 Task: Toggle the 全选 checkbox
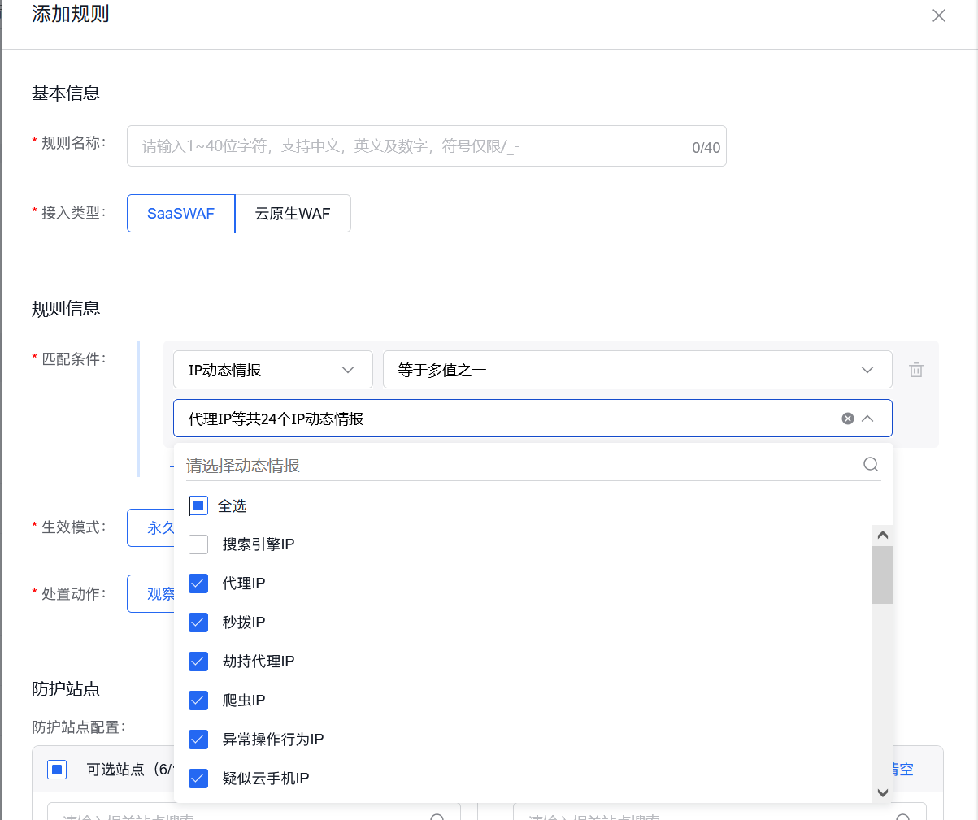pyautogui.click(x=198, y=505)
